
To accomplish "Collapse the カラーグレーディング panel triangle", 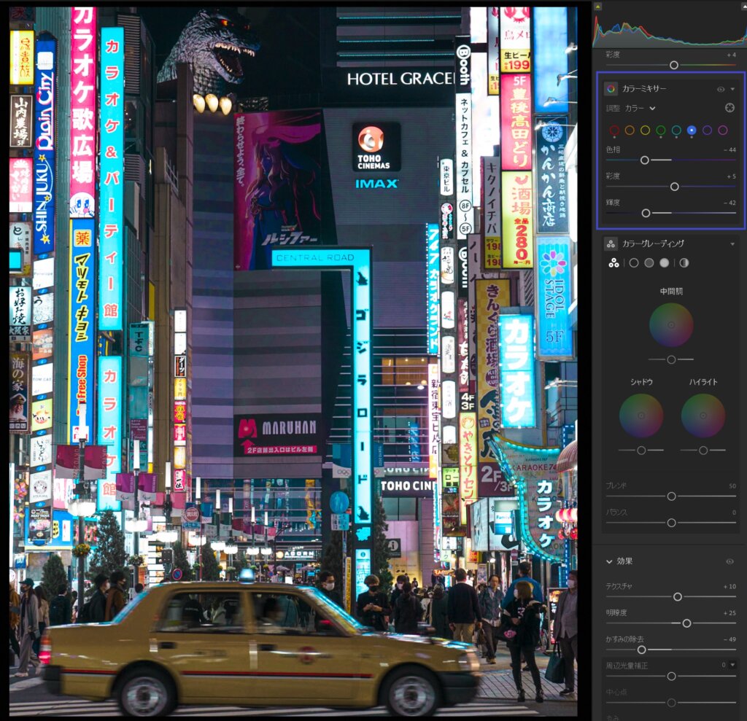I will tap(732, 244).
